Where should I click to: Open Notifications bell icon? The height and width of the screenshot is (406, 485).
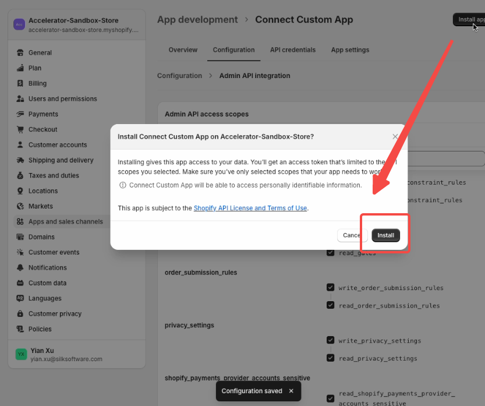coord(20,268)
